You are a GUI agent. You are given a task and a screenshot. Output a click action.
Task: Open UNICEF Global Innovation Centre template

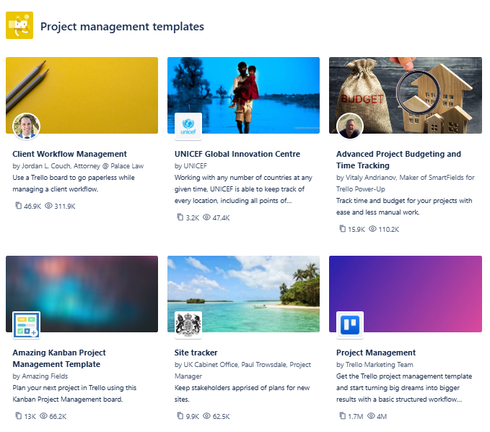coord(237,154)
